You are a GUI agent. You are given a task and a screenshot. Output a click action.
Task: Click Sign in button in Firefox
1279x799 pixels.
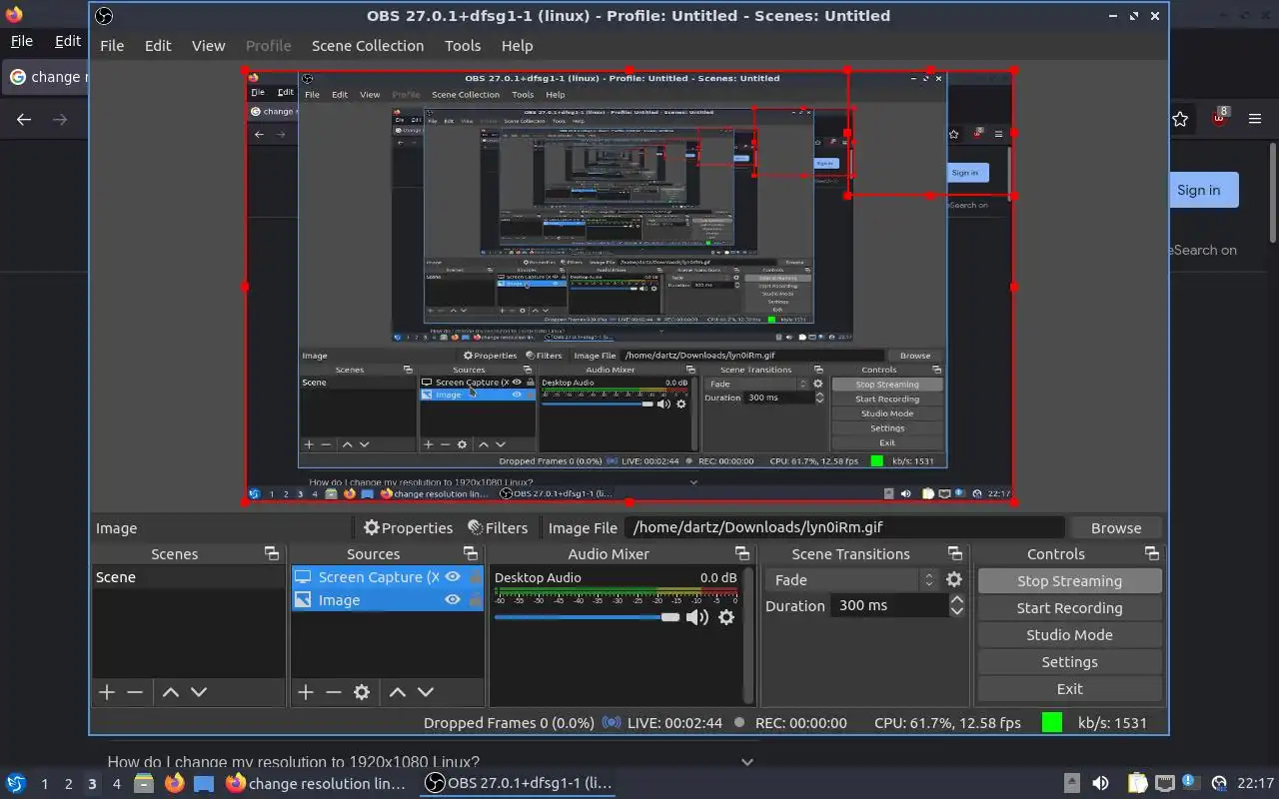[1198, 190]
